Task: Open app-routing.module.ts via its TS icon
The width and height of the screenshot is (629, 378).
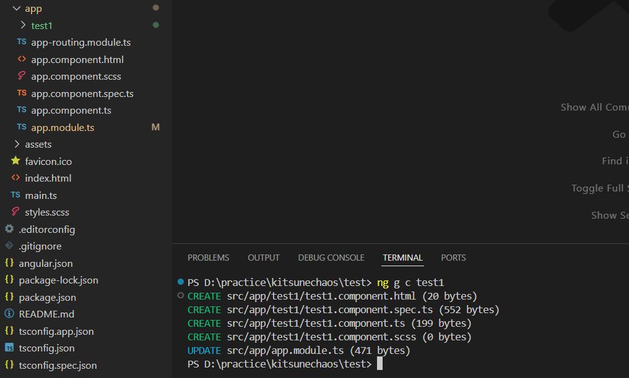Action: (22, 42)
